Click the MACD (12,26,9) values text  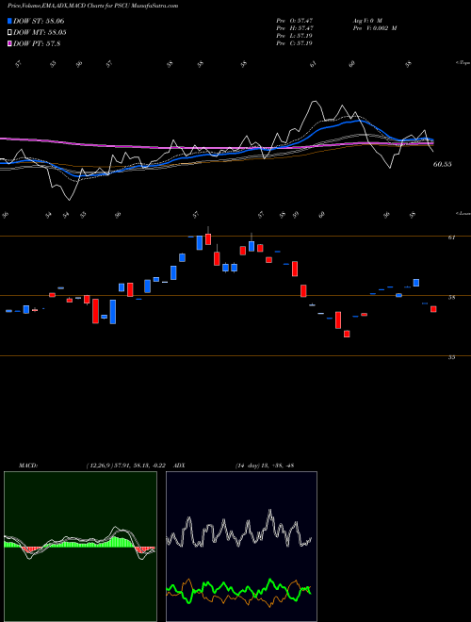click(x=128, y=466)
